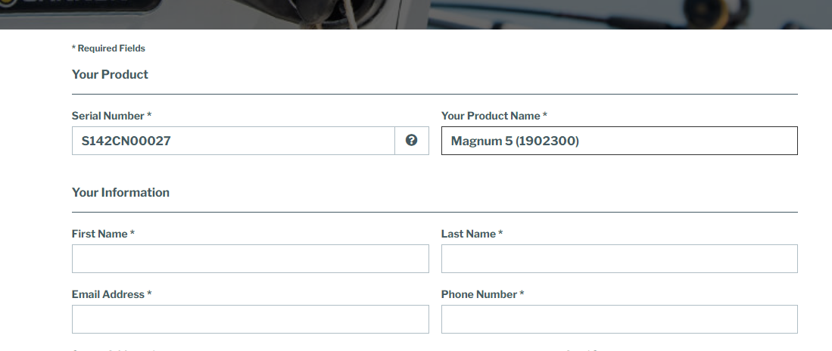Click the 'Serial Number *' label

click(111, 116)
